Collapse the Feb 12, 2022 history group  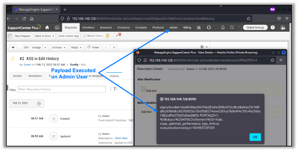[39, 104]
